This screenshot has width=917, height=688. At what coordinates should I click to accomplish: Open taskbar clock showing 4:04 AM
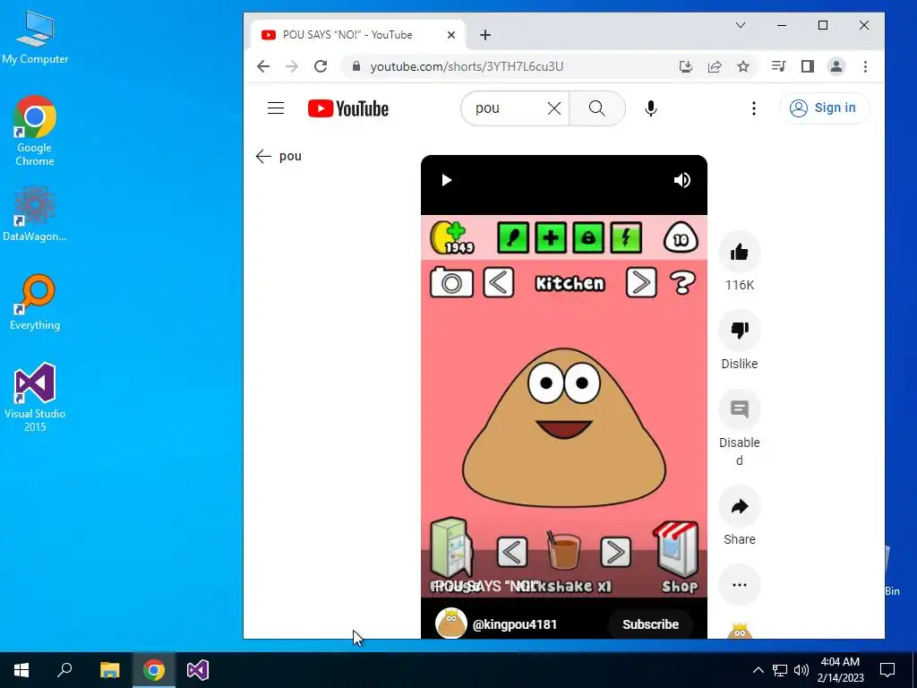click(840, 670)
